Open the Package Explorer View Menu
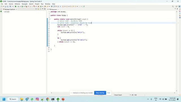This screenshot has width=181, height=102. click(x=40, y=9)
